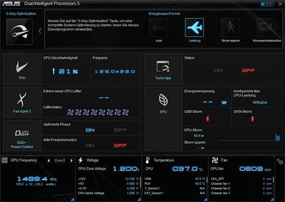285x202 pixels.
Task: Click the PCH temperature row
Action: (175, 183)
